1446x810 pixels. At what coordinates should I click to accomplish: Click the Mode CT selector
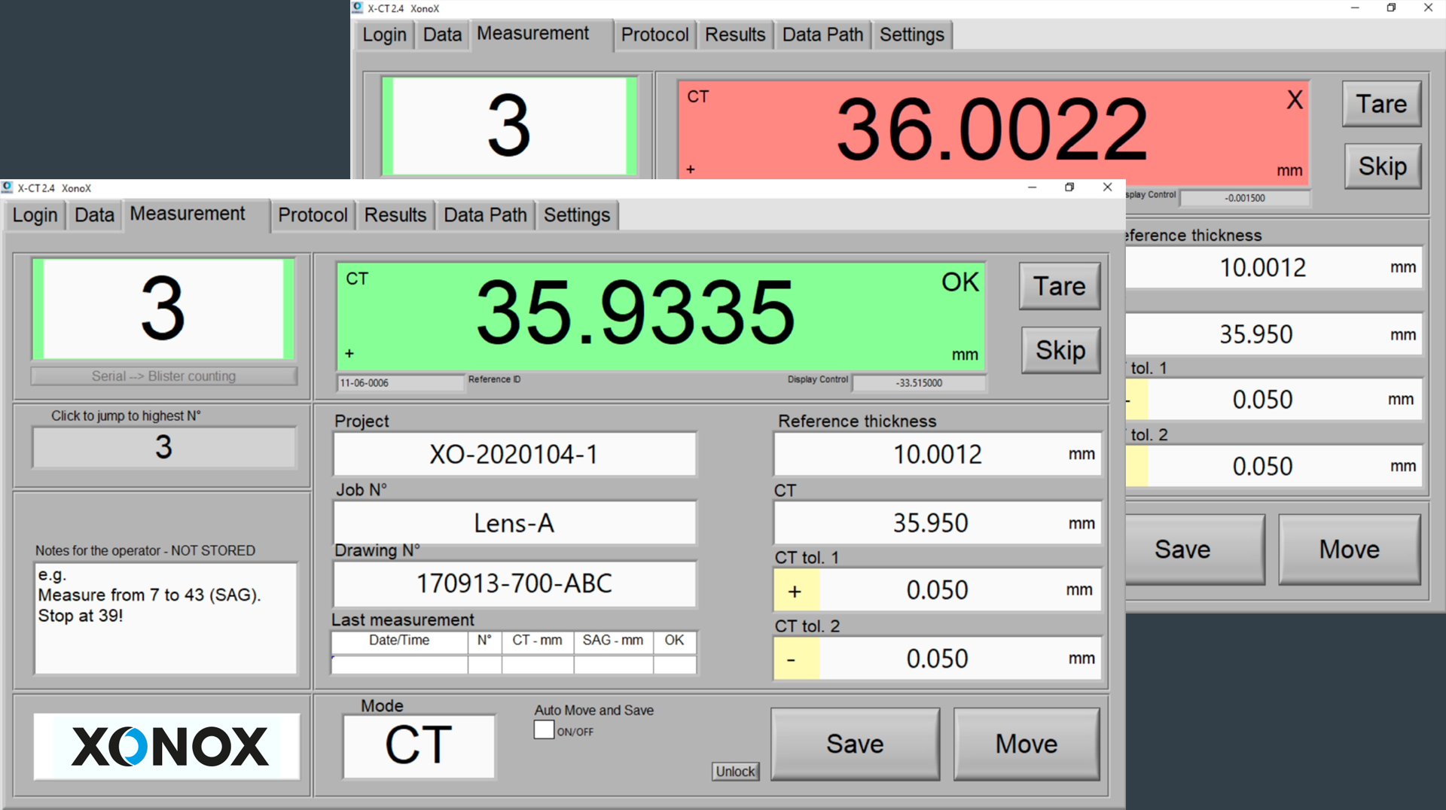(x=419, y=746)
